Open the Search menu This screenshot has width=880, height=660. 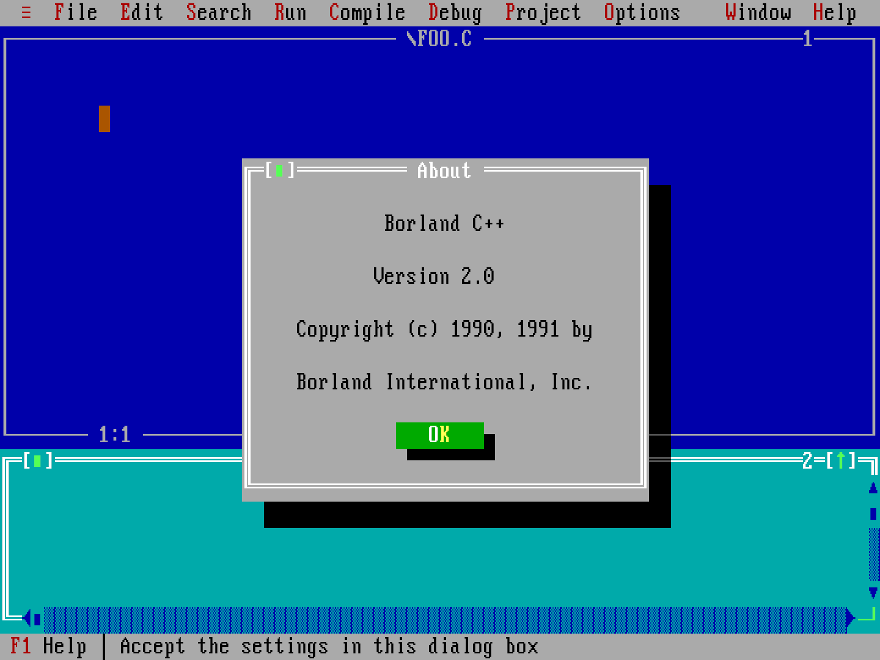[219, 12]
